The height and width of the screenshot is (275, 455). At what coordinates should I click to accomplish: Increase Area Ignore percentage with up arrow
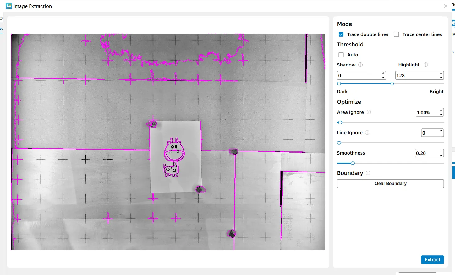[441, 110]
